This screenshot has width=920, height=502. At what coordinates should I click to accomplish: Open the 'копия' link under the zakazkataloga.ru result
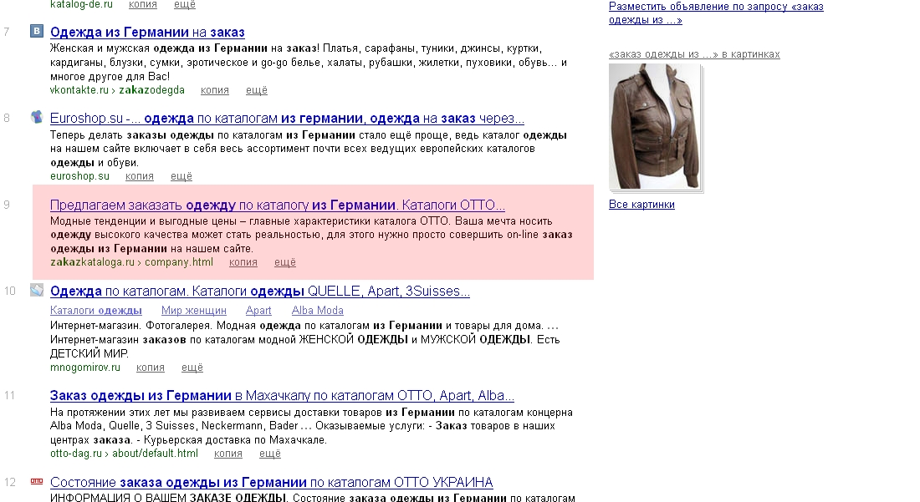pos(243,262)
